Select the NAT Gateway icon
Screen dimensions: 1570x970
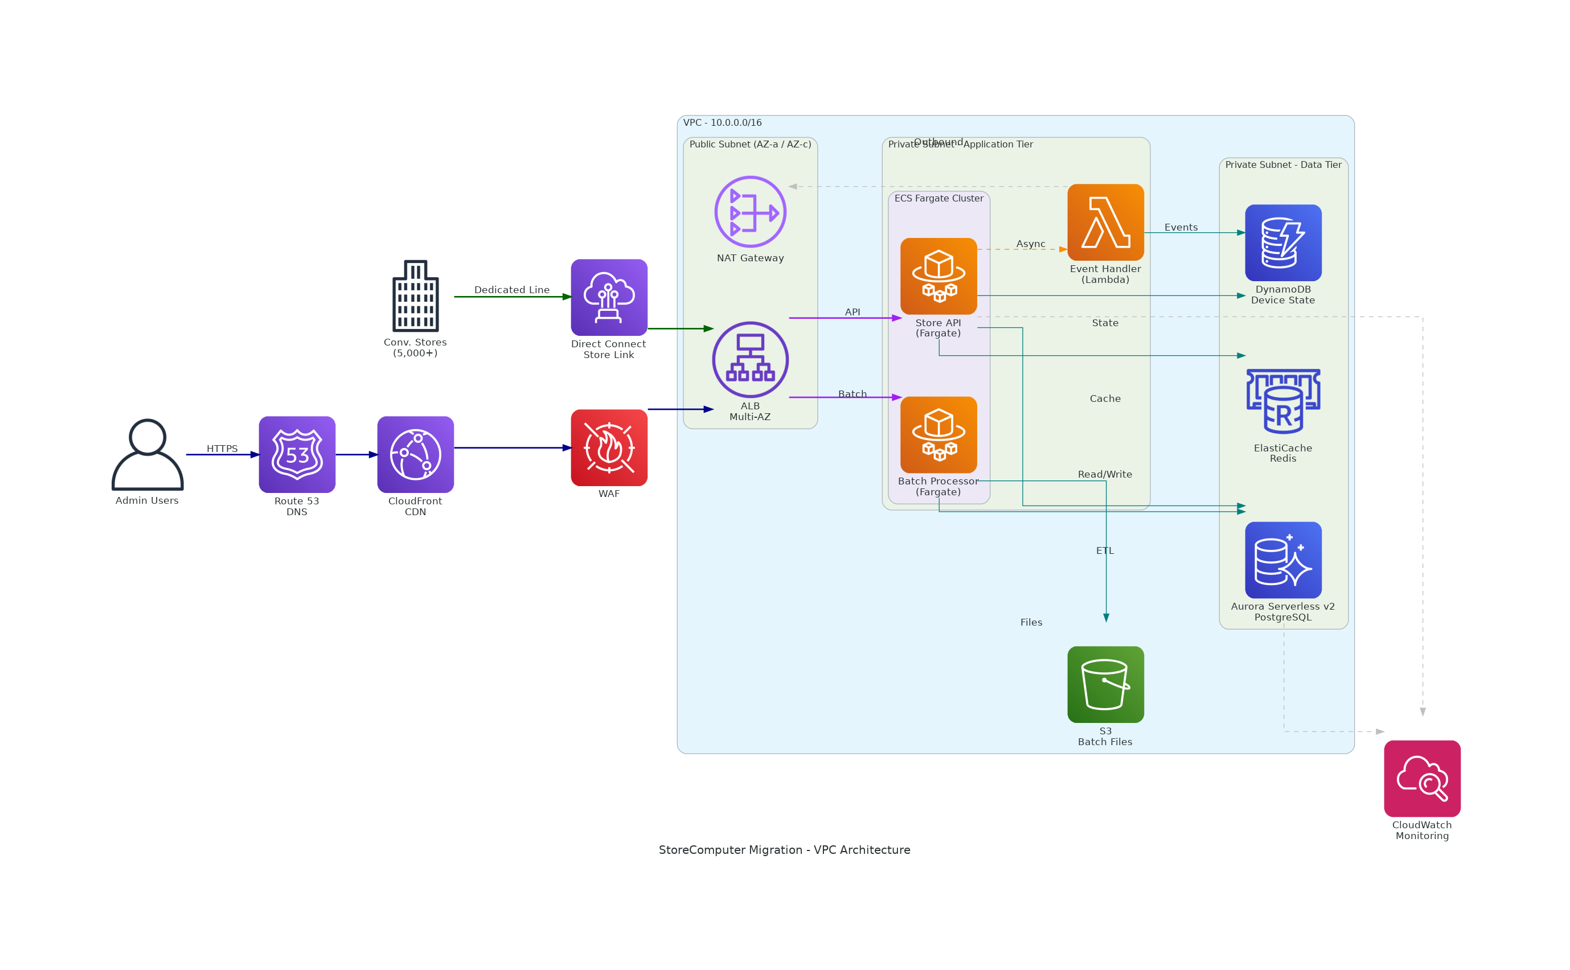coord(749,212)
